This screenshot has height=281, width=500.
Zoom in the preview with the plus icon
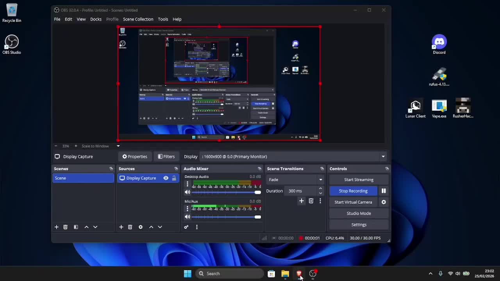click(x=76, y=146)
